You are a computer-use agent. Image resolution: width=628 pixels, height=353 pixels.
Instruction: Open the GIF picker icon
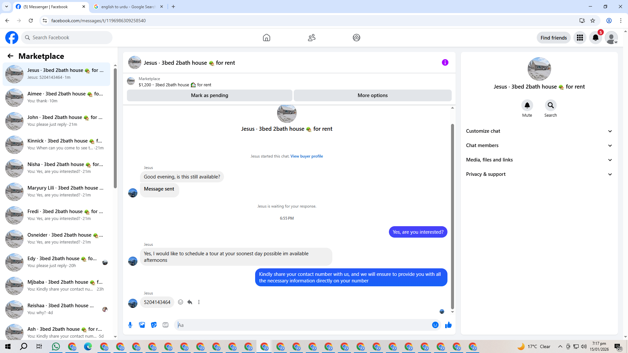click(166, 325)
